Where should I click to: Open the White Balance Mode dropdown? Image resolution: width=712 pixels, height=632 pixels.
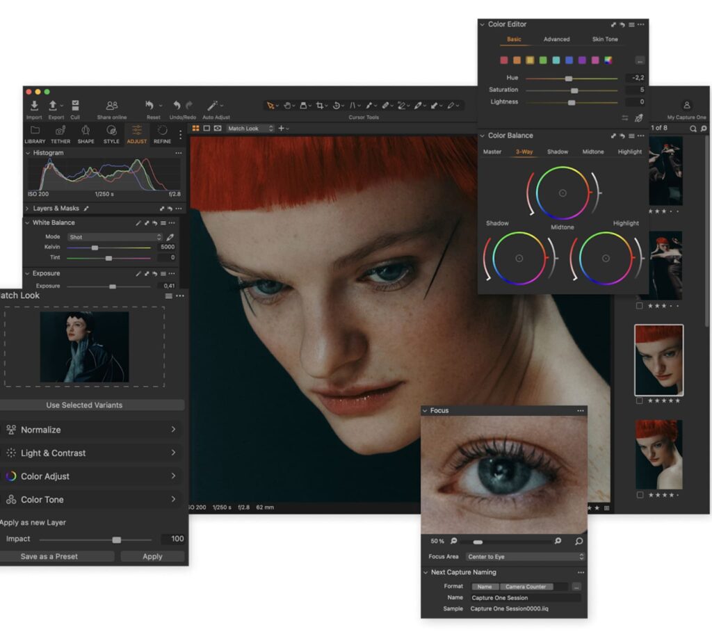click(x=115, y=237)
